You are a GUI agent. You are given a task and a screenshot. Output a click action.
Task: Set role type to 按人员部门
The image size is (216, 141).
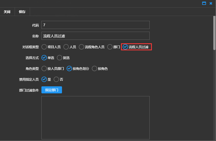tap(44, 68)
